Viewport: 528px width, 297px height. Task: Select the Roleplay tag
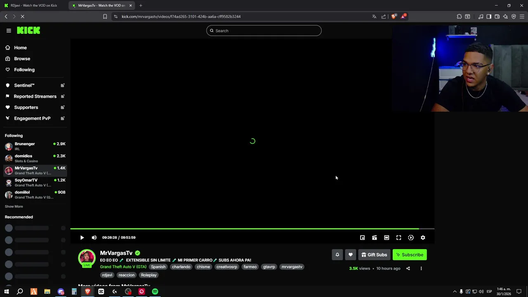(149, 275)
